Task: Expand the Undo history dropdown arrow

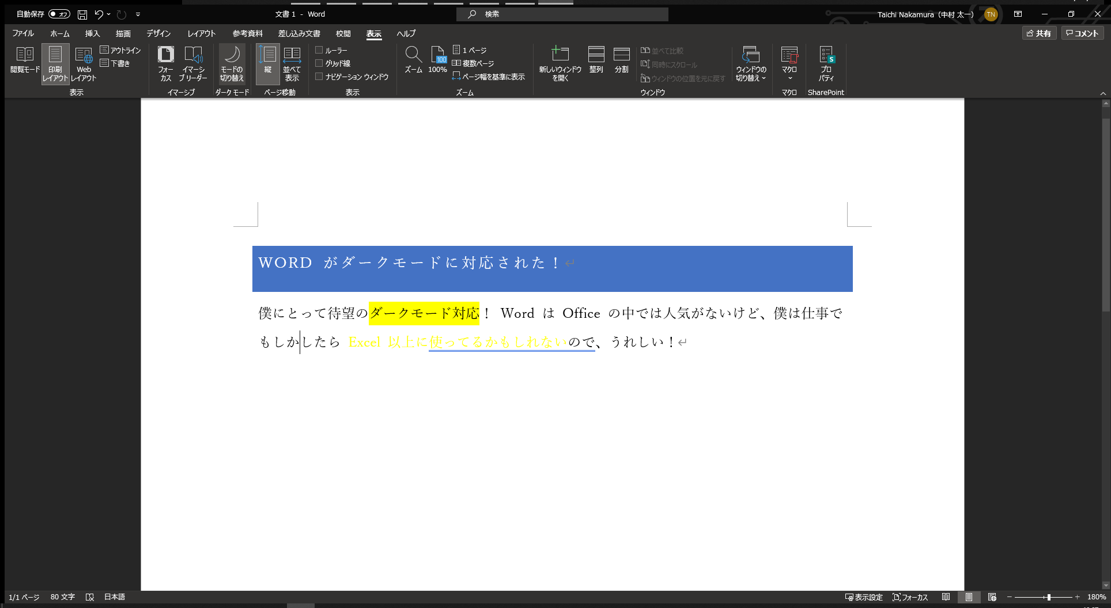Action: 108,14
